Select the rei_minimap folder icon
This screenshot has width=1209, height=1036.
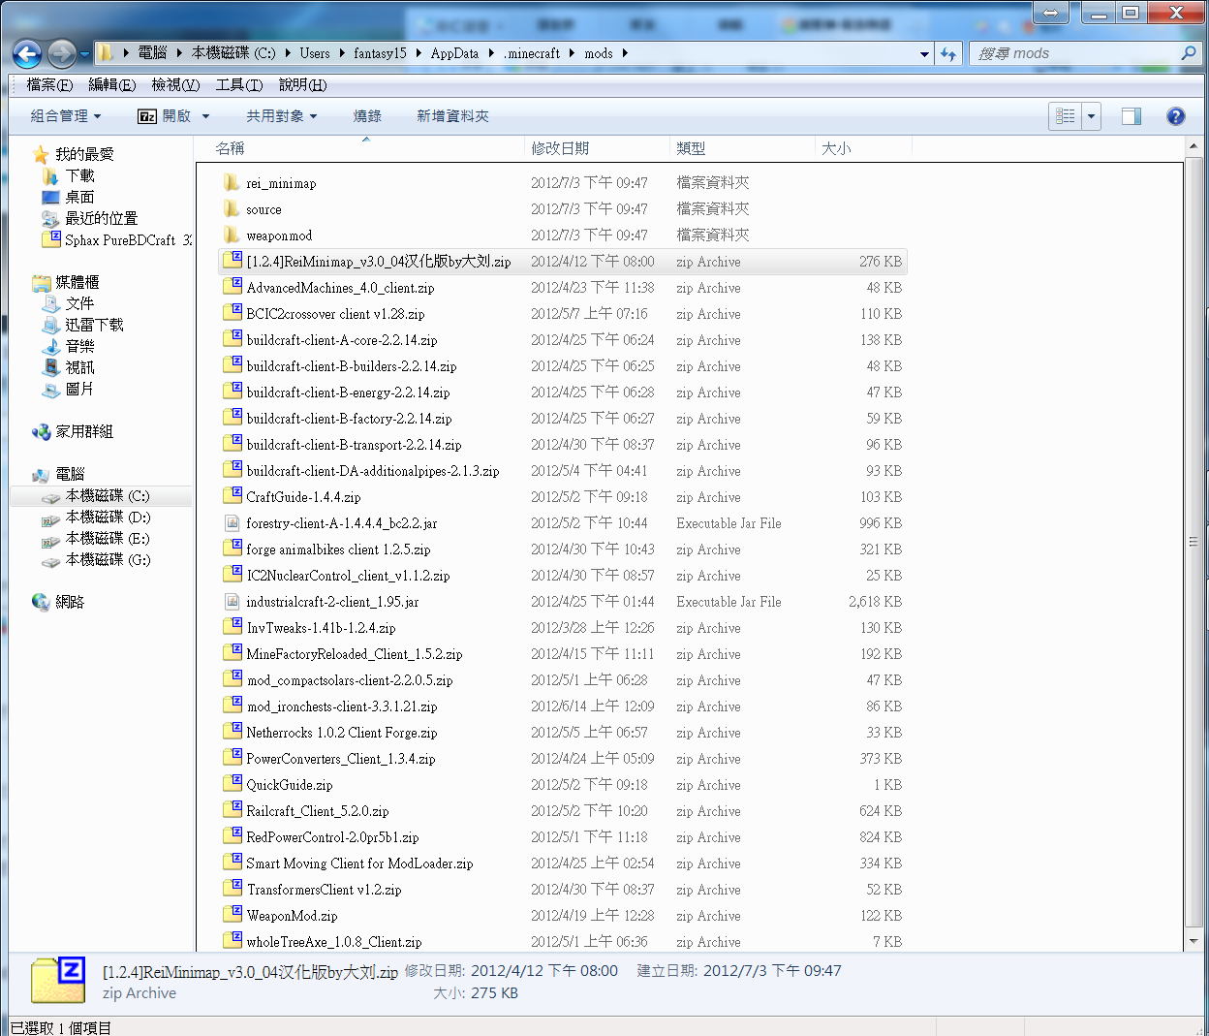click(x=232, y=182)
